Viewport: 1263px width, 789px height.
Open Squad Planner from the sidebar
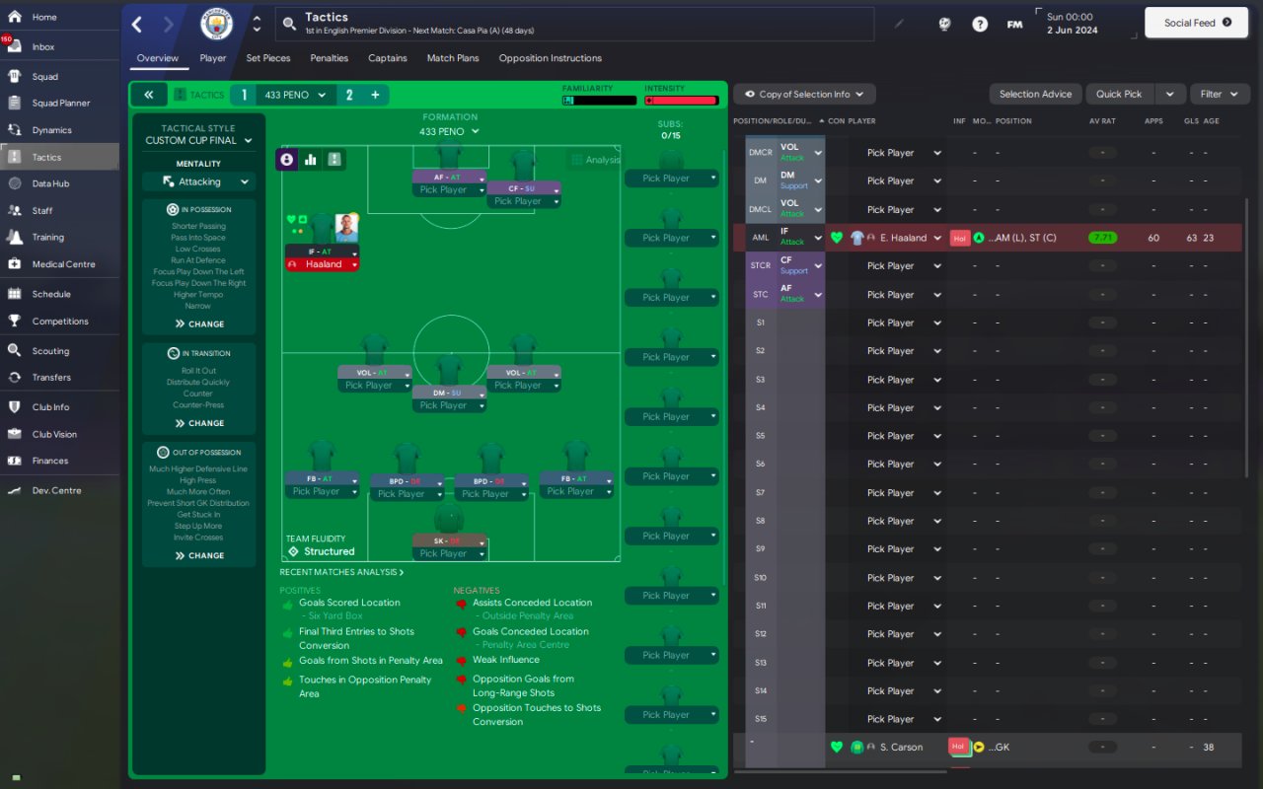pos(59,103)
